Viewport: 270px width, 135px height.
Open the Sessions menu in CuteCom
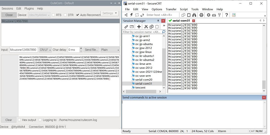[7, 8]
